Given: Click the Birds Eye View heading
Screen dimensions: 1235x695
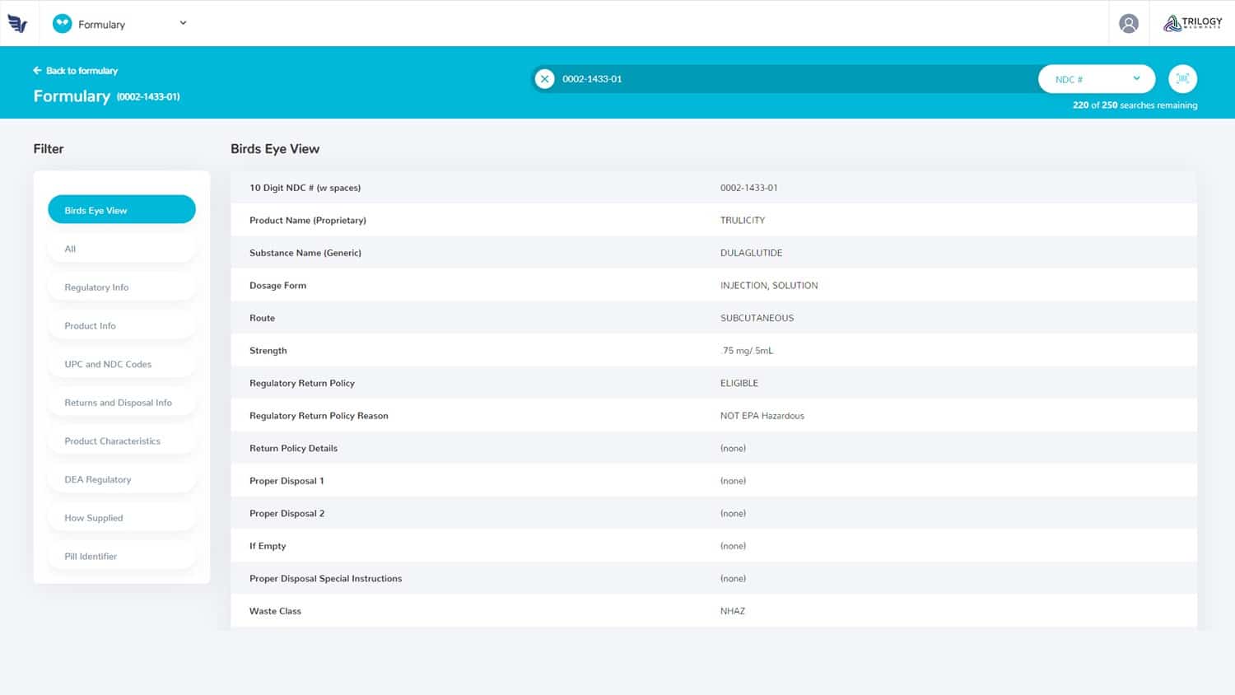Looking at the screenshot, I should pyautogui.click(x=275, y=149).
